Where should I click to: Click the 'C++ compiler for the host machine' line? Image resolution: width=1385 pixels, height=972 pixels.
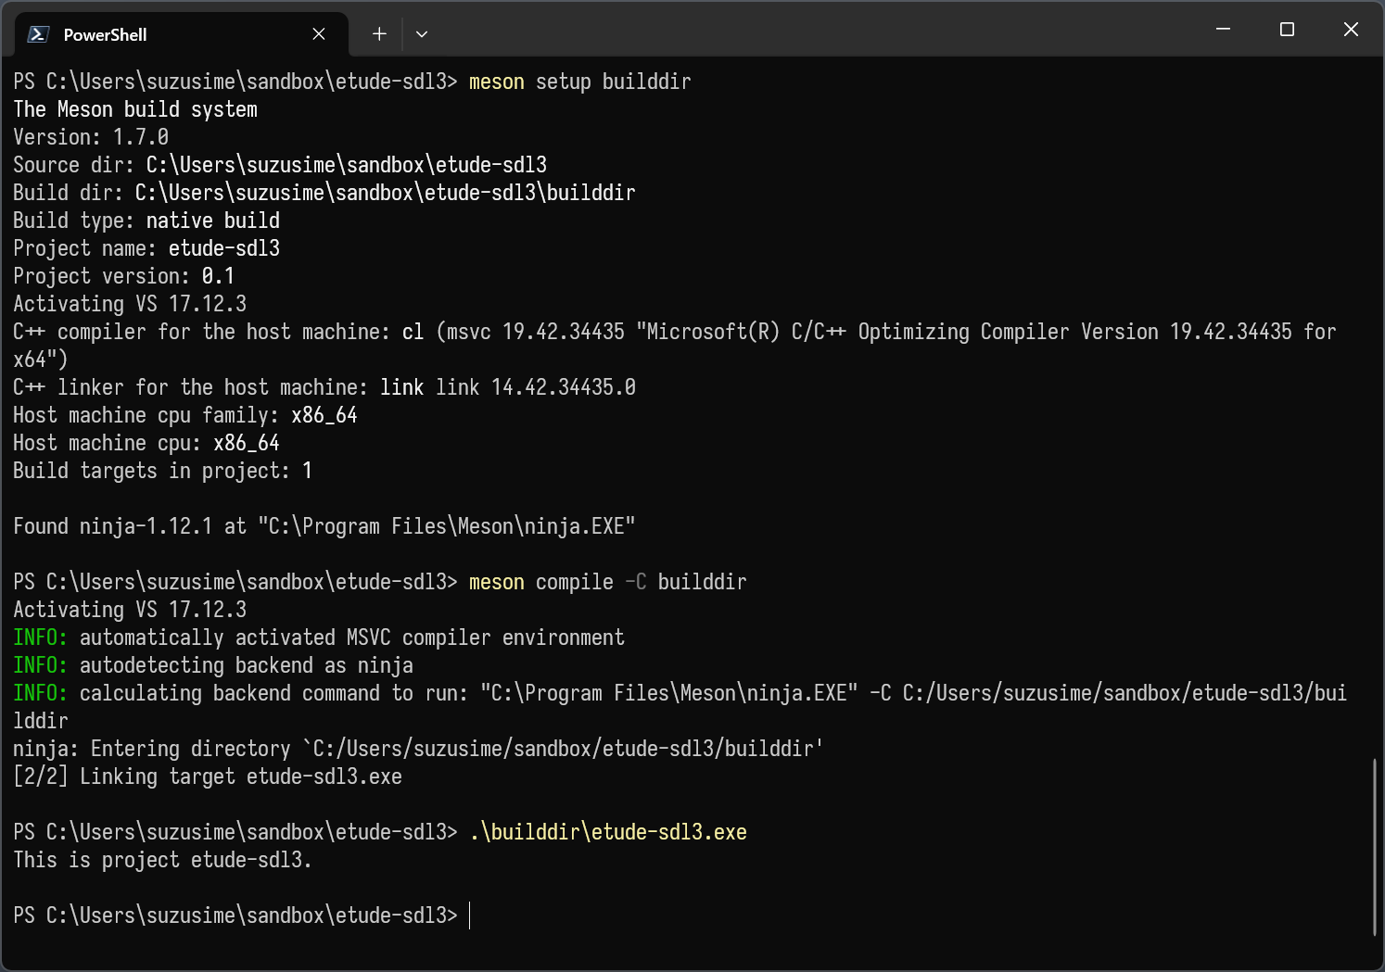pyautogui.click(x=675, y=346)
